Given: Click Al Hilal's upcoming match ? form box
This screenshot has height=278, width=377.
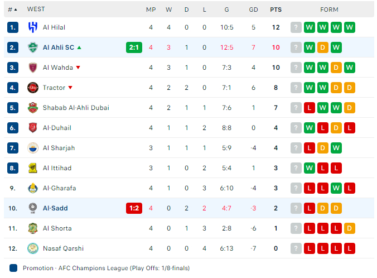Looking at the screenshot, I should tap(296, 27).
